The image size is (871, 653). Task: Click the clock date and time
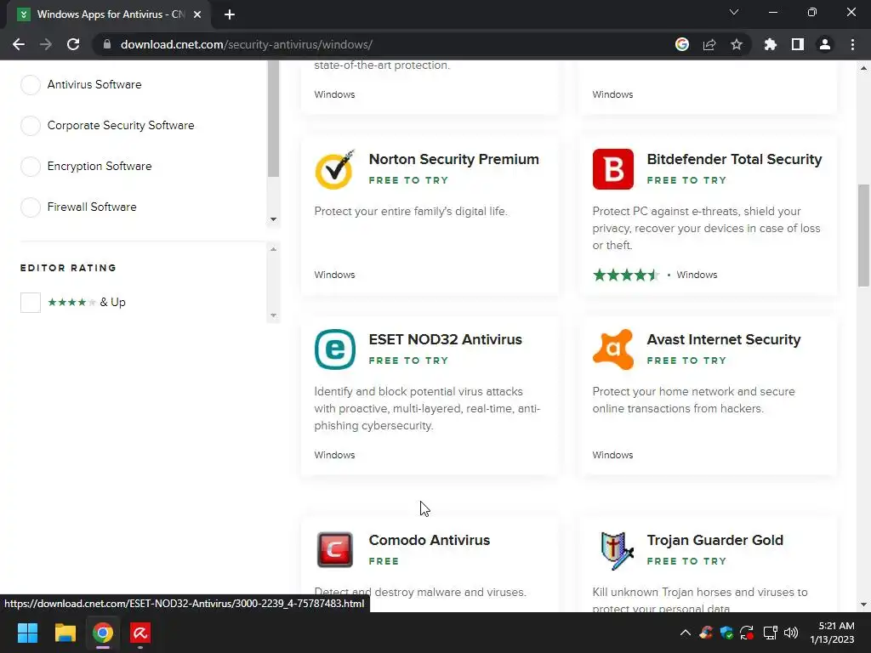832,633
